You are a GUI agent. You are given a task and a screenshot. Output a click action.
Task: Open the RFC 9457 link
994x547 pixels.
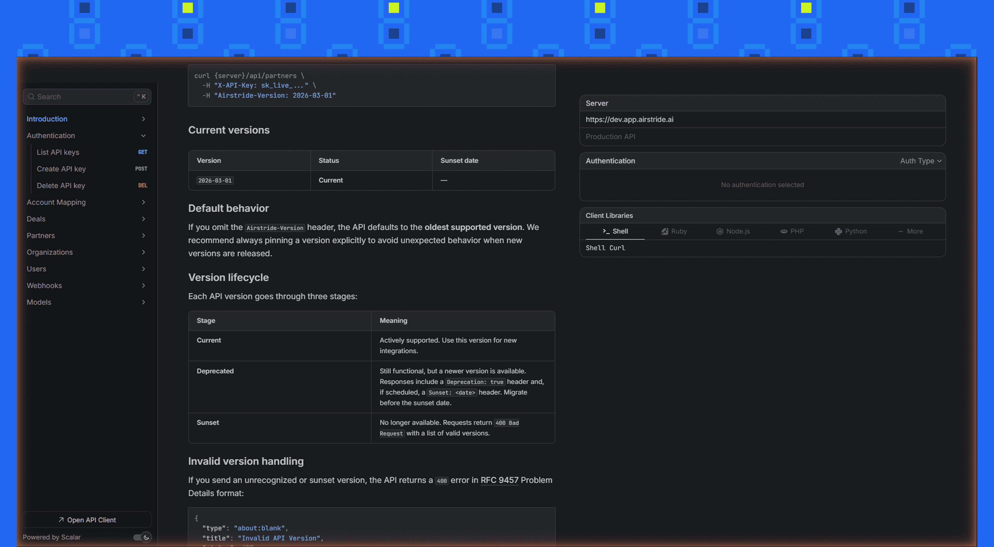(x=499, y=480)
